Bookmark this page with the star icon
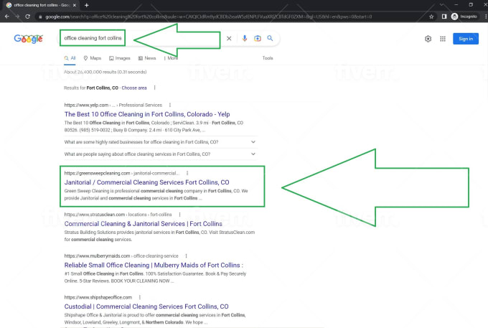 tap(431, 17)
